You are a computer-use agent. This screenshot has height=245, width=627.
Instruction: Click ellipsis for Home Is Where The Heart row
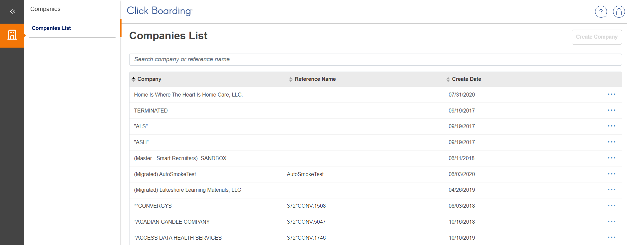pyautogui.click(x=611, y=95)
